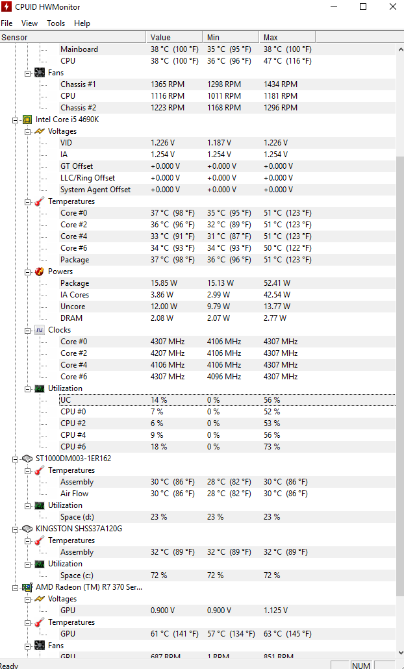This screenshot has width=404, height=669.
Task: Collapse the CPU Clocks section
Action: (x=28, y=330)
